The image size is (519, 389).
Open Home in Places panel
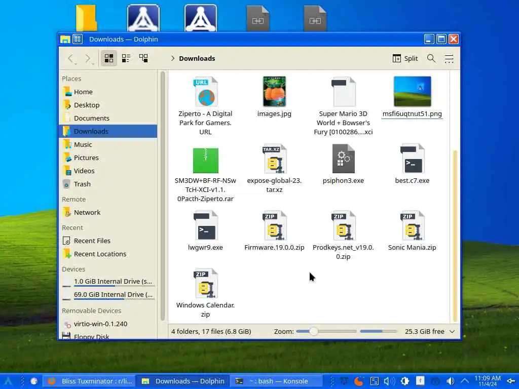click(108, 92)
